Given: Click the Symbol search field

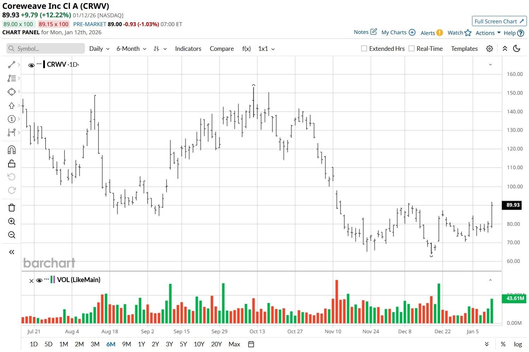Looking at the screenshot, I should [46, 48].
